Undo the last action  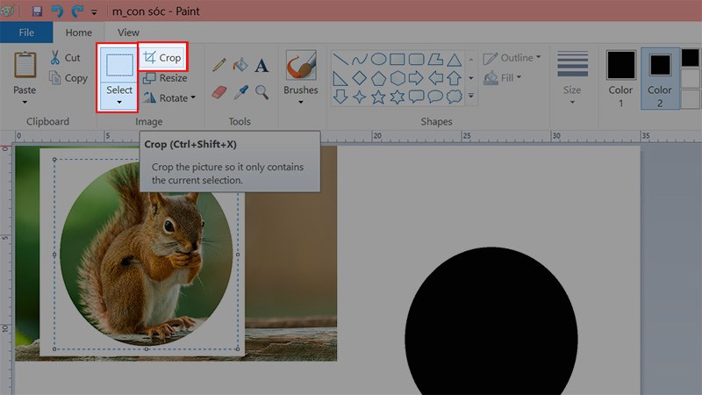click(x=57, y=11)
